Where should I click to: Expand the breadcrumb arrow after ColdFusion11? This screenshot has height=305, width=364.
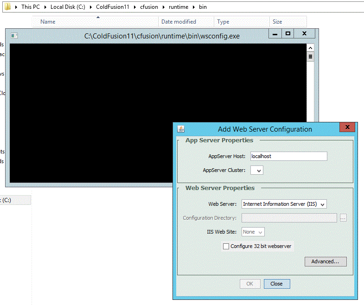pos(134,7)
